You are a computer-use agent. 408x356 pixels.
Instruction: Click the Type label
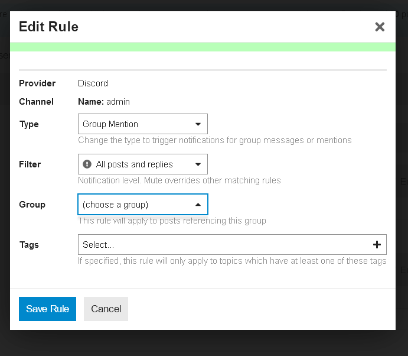click(29, 124)
